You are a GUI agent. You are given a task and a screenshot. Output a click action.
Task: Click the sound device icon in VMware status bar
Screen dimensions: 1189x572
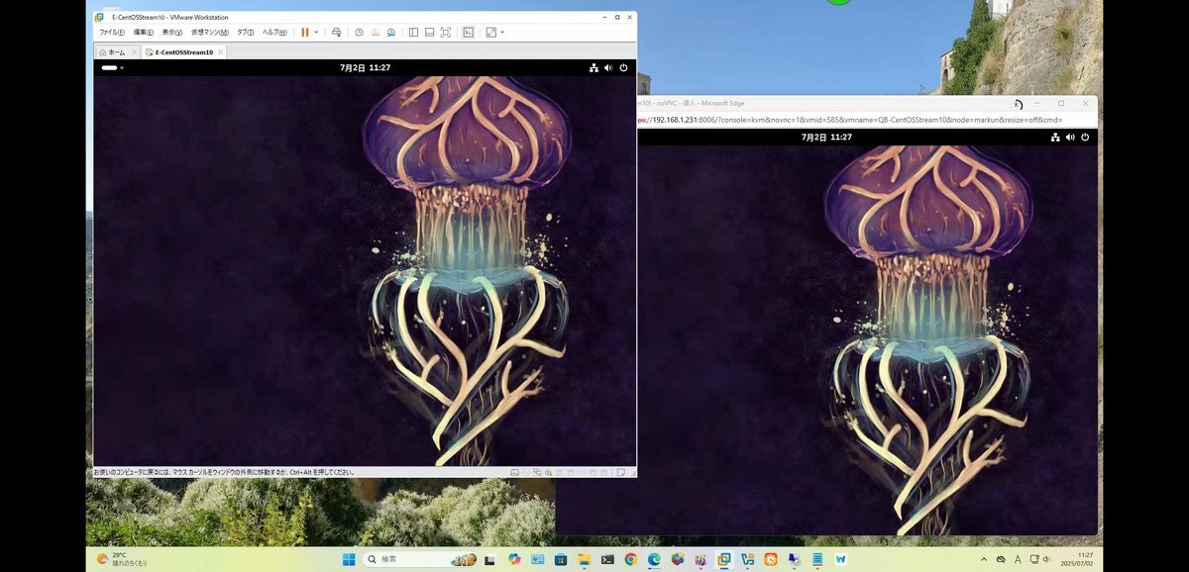click(x=548, y=472)
